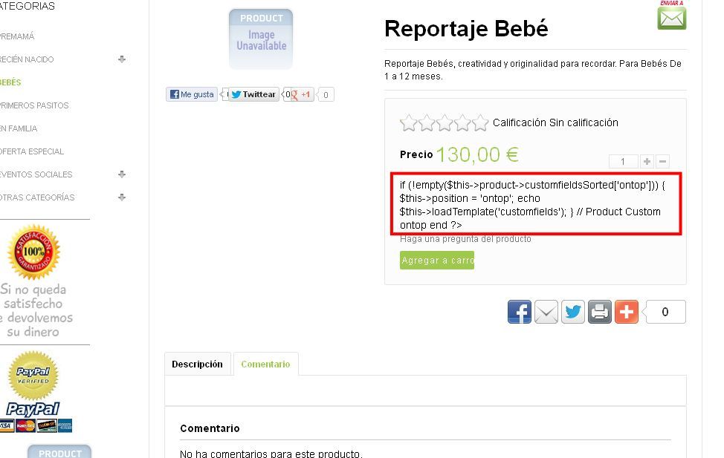Click the Me gusta Facebook button
The width and height of the screenshot is (724, 458).
[192, 94]
